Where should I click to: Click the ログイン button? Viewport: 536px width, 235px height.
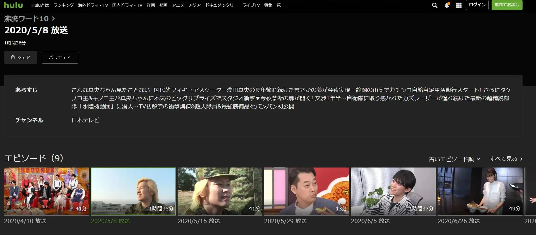tap(477, 5)
